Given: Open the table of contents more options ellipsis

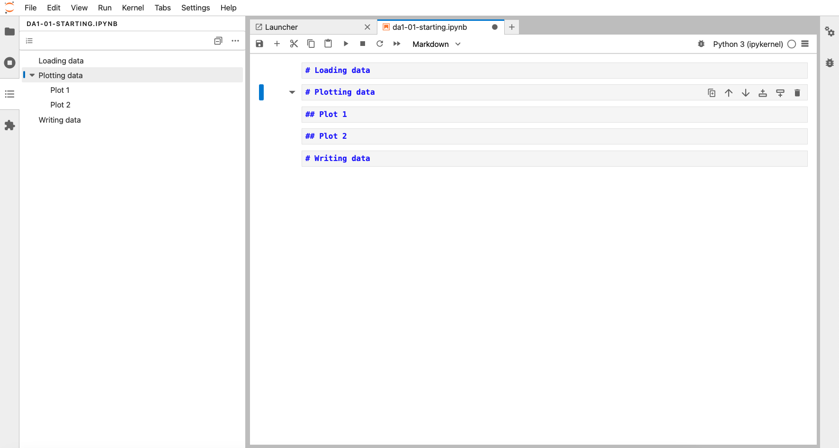Looking at the screenshot, I should [235, 41].
